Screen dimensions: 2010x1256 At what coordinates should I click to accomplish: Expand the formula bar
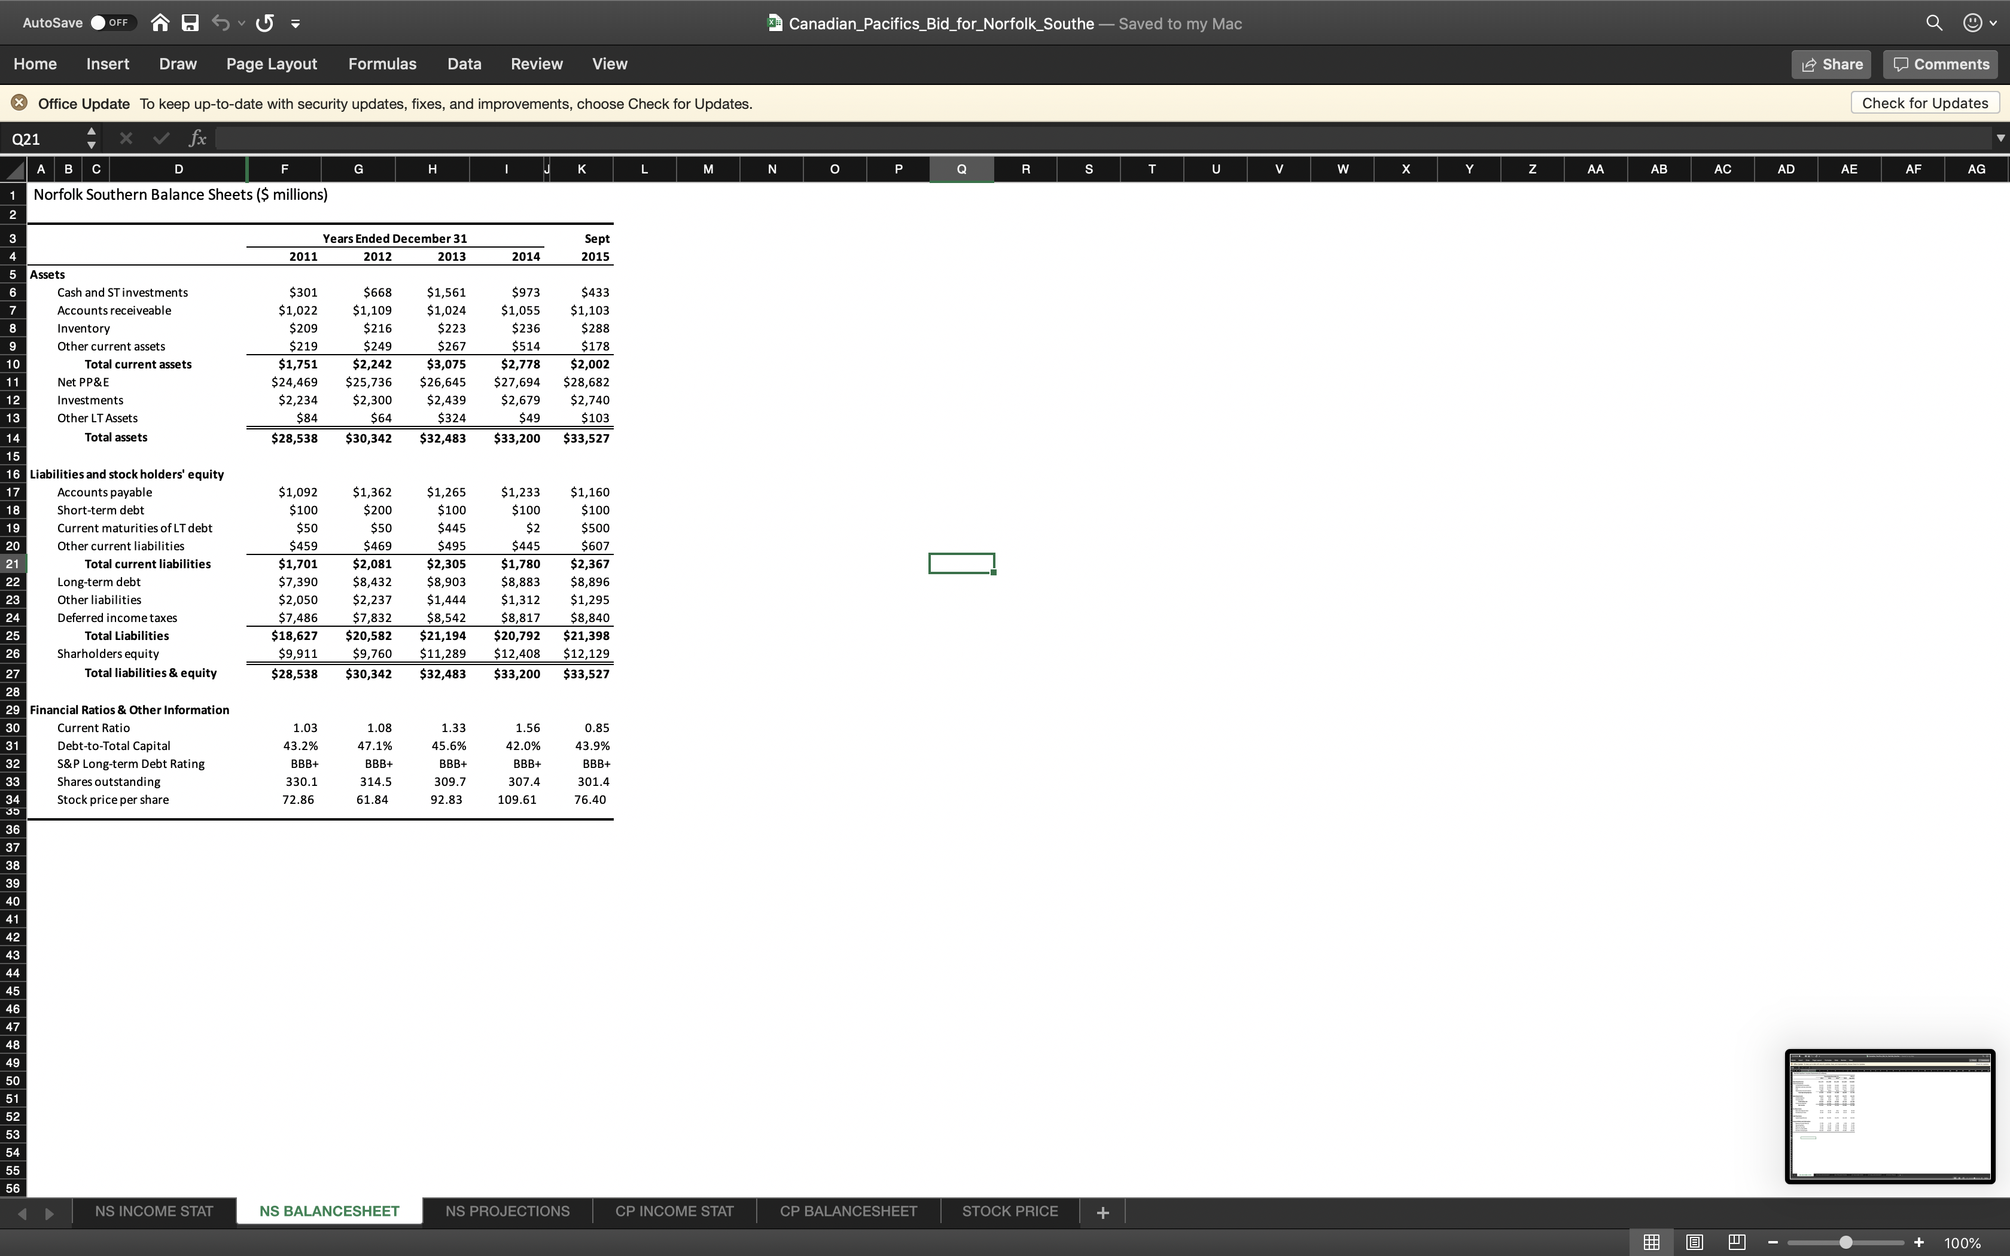[2000, 139]
